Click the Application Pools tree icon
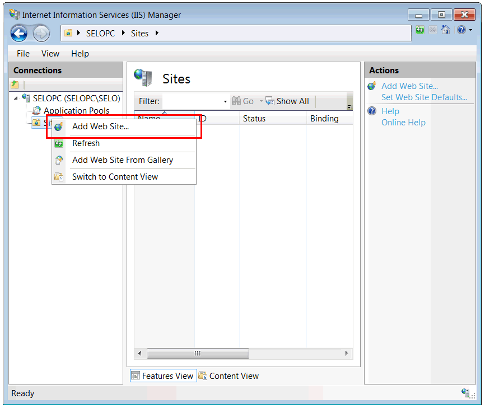Viewport: 485px width, 408px height. 37,110
